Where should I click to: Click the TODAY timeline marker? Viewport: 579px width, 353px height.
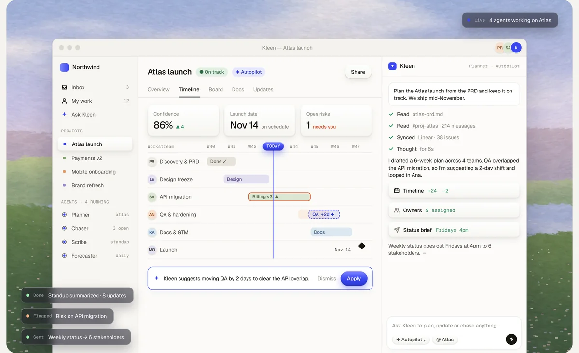pyautogui.click(x=273, y=146)
